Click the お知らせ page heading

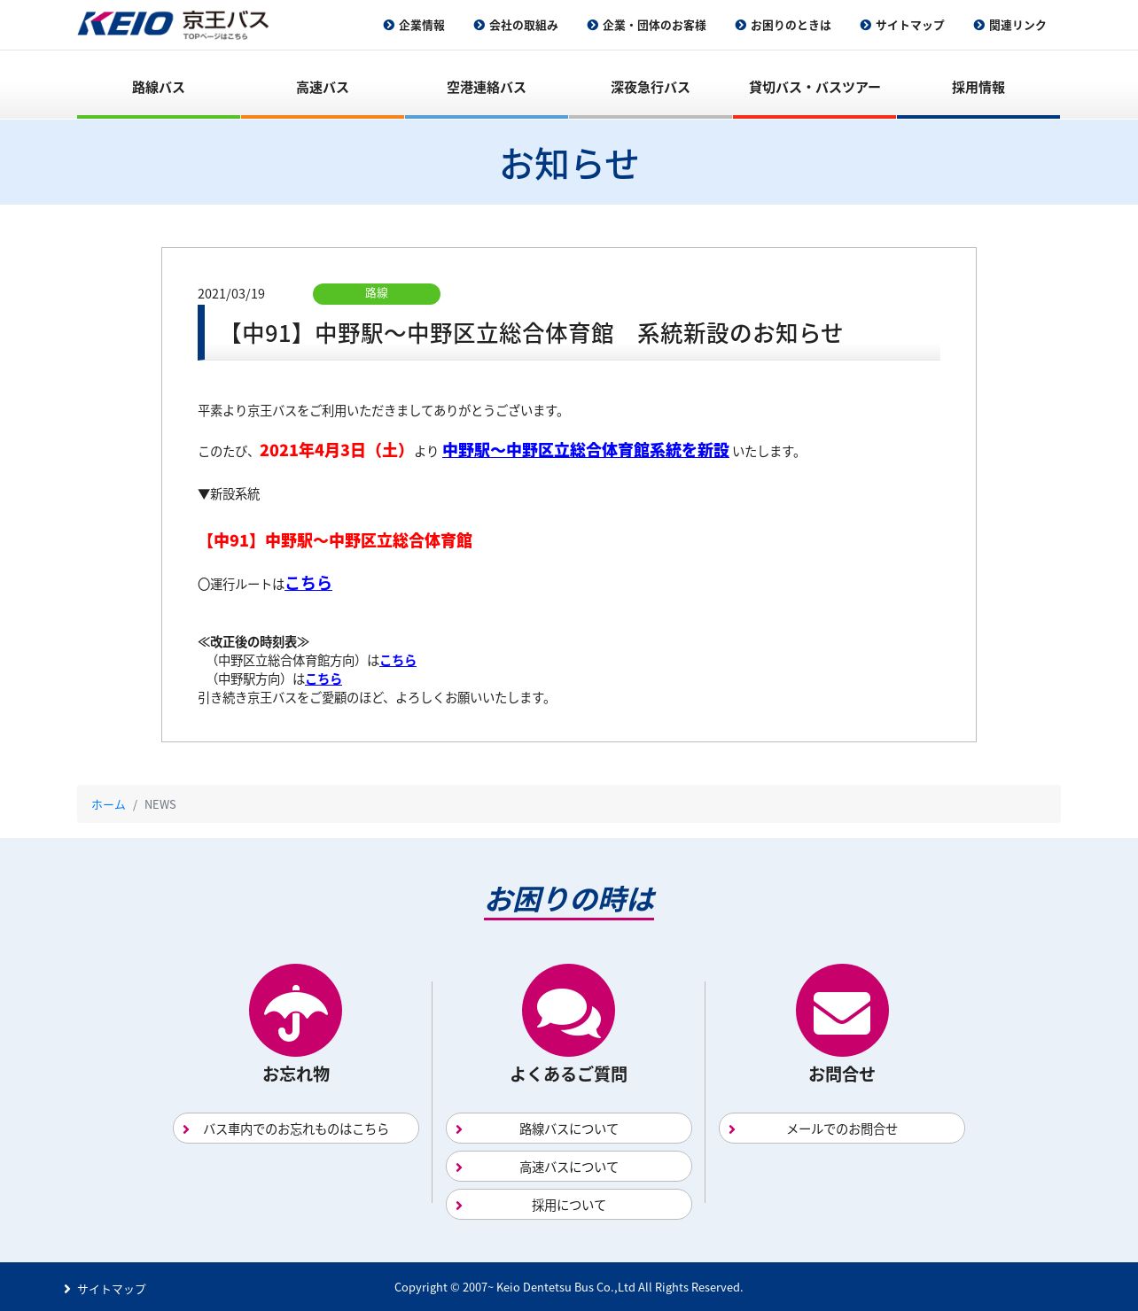pos(569,164)
